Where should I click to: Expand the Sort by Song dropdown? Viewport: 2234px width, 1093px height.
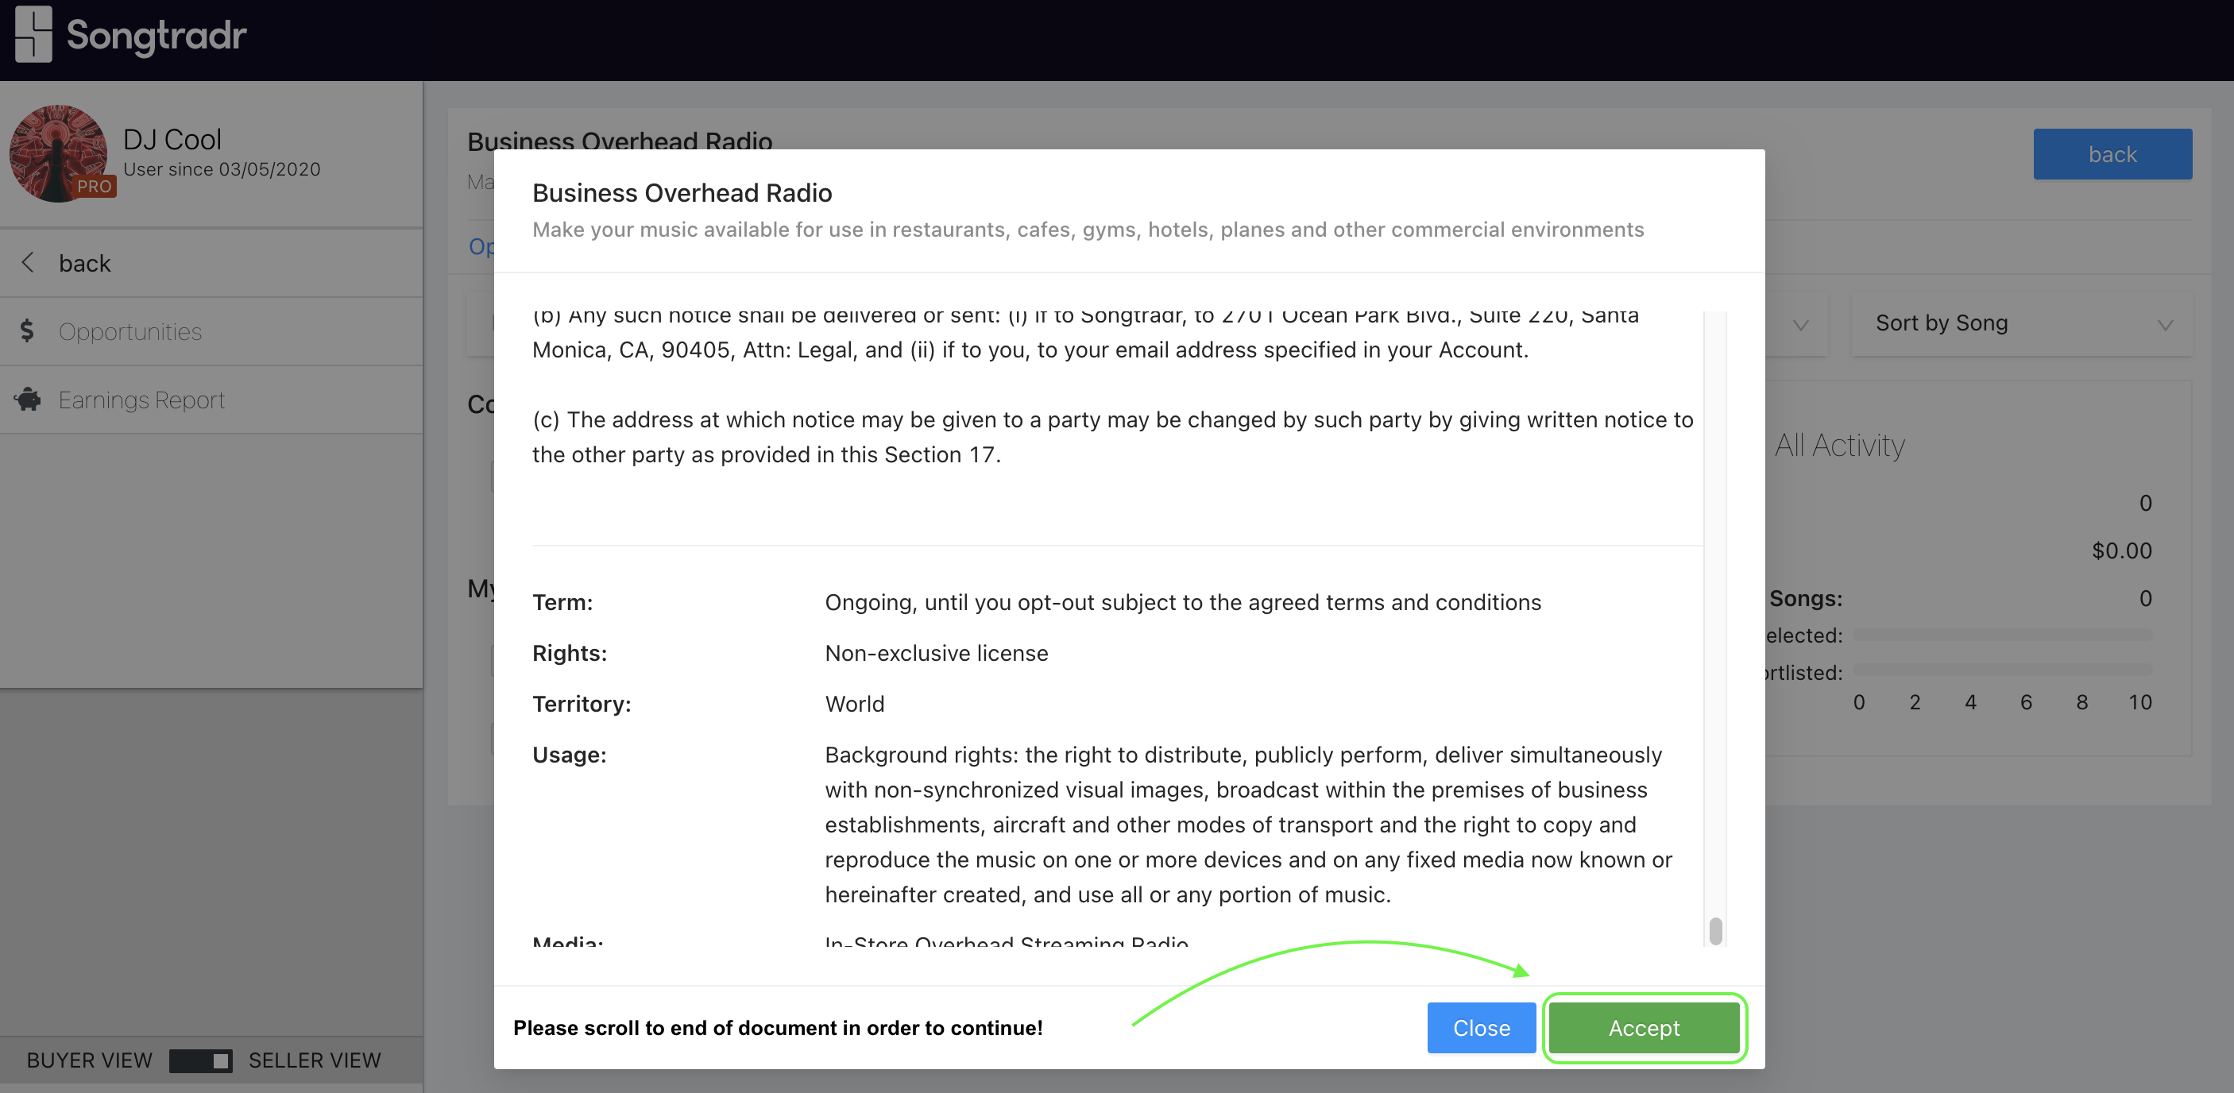click(x=2022, y=323)
